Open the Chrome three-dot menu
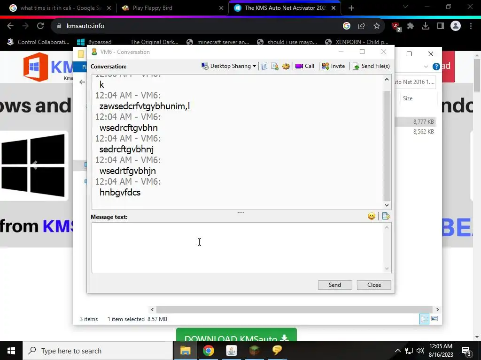 [471, 26]
